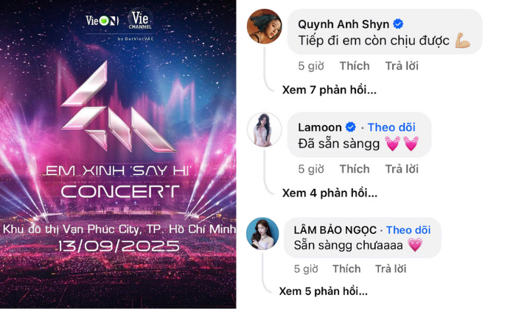This screenshot has height=309, width=516.
Task: Like Lamoon's comment with Thích
Action: pyautogui.click(x=355, y=168)
